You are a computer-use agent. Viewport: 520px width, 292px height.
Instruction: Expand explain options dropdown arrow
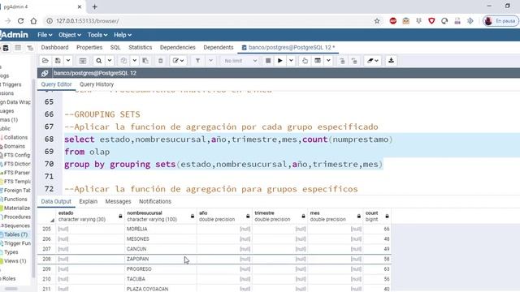tap(328, 61)
